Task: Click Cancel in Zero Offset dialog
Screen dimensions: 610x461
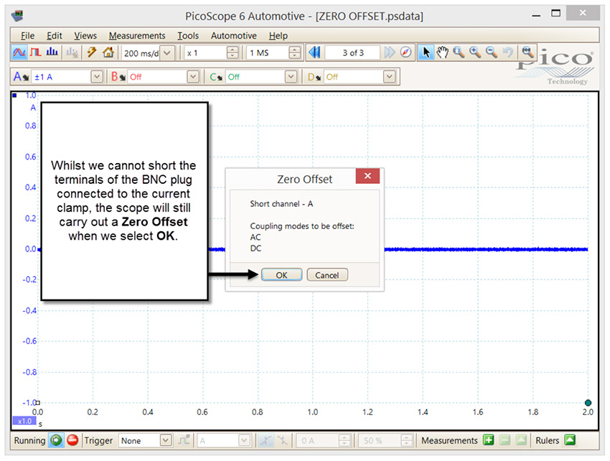Action: pyautogui.click(x=327, y=275)
